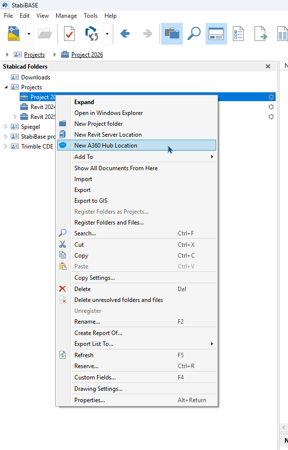
Task: Click the new DWG drawing icon
Action: [x=14, y=34]
